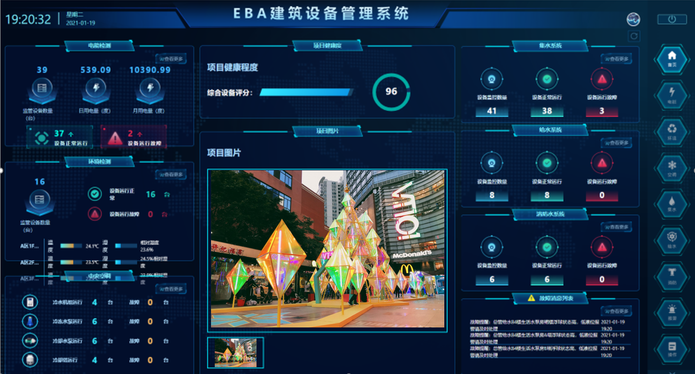Image resolution: width=695 pixels, height=374 pixels.
Task: Click the 集水系统 normal count 38
Action: pos(547,111)
